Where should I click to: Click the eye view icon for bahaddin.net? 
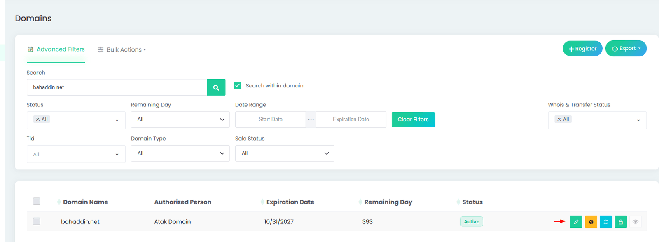click(x=636, y=222)
